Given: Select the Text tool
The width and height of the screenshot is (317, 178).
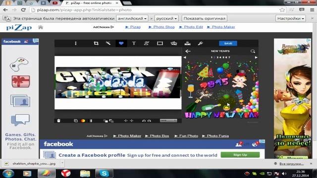Looking at the screenshot, I should coord(134,44).
